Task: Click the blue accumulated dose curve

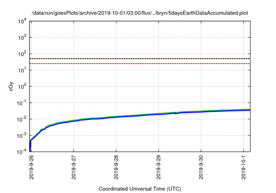Action: tap(140, 115)
